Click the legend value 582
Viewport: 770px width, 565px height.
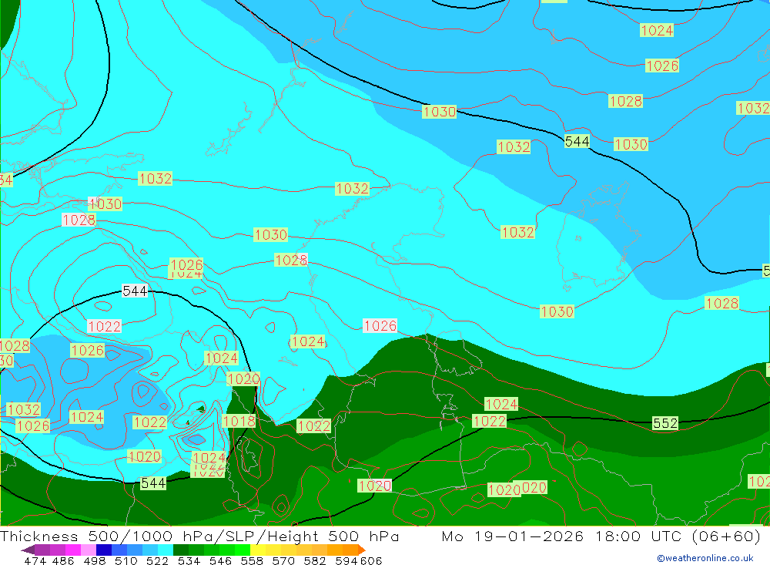pyautogui.click(x=315, y=560)
